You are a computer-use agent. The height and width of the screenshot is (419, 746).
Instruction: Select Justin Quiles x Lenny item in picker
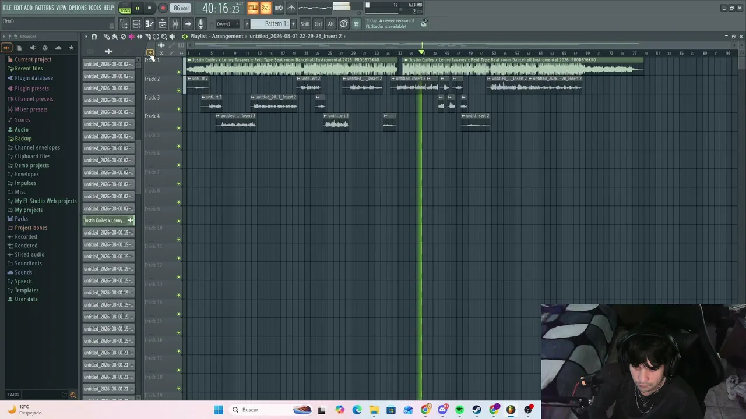(108, 221)
